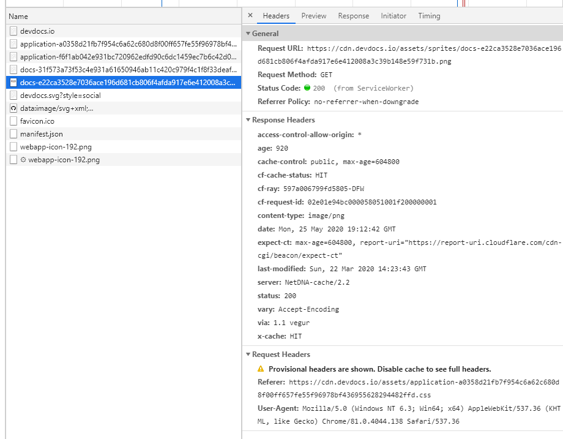Click the image icon of the selected docs sprite

pyautogui.click(x=13, y=82)
